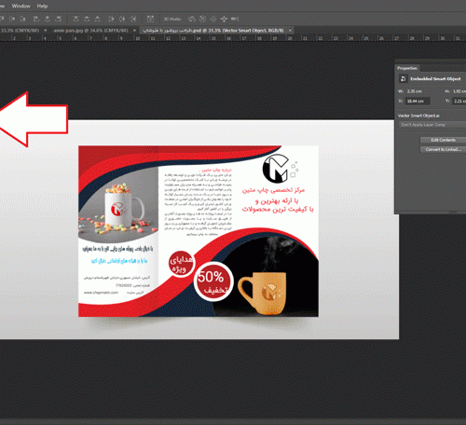
Task: Click the orange mug image on the brochure
Action: 262,294
